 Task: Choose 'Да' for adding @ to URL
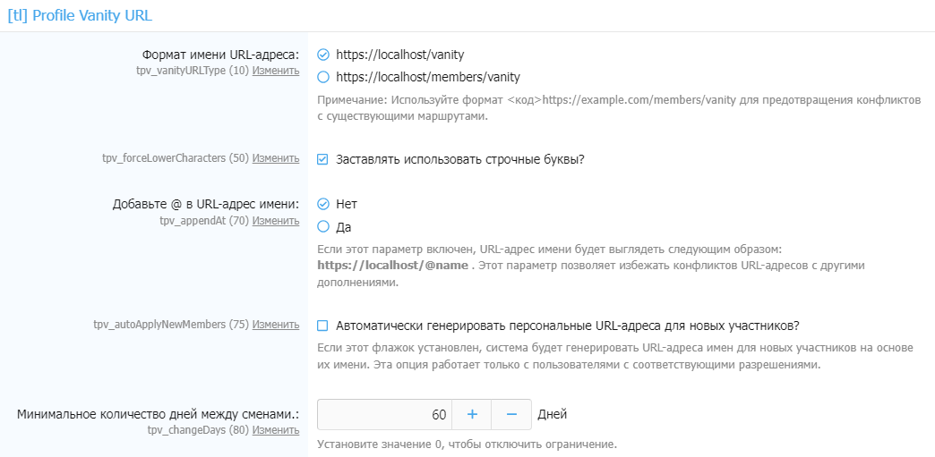(324, 226)
